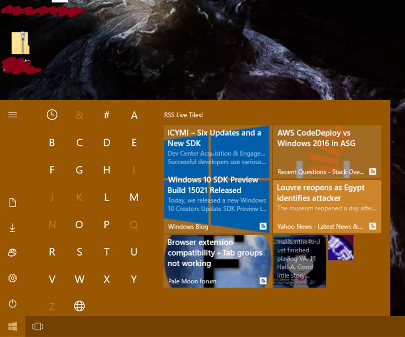The width and height of the screenshot is (405, 337).
Task: Click RSS icon on Windows Blog tile
Action: [x=263, y=226]
